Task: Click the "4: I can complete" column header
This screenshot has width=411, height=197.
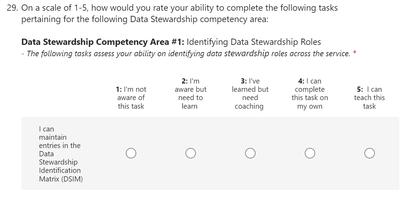Action: (310, 93)
